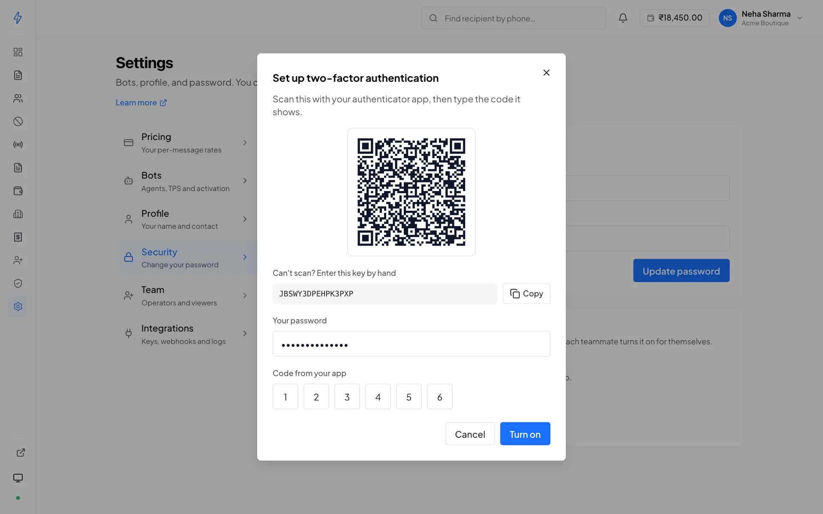Expand the Bots row chevron
Image resolution: width=823 pixels, height=514 pixels.
point(245,181)
